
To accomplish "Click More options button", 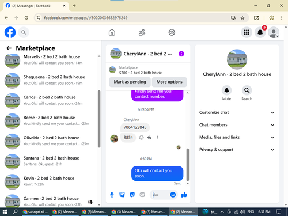I will pyautogui.click(x=169, y=82).
